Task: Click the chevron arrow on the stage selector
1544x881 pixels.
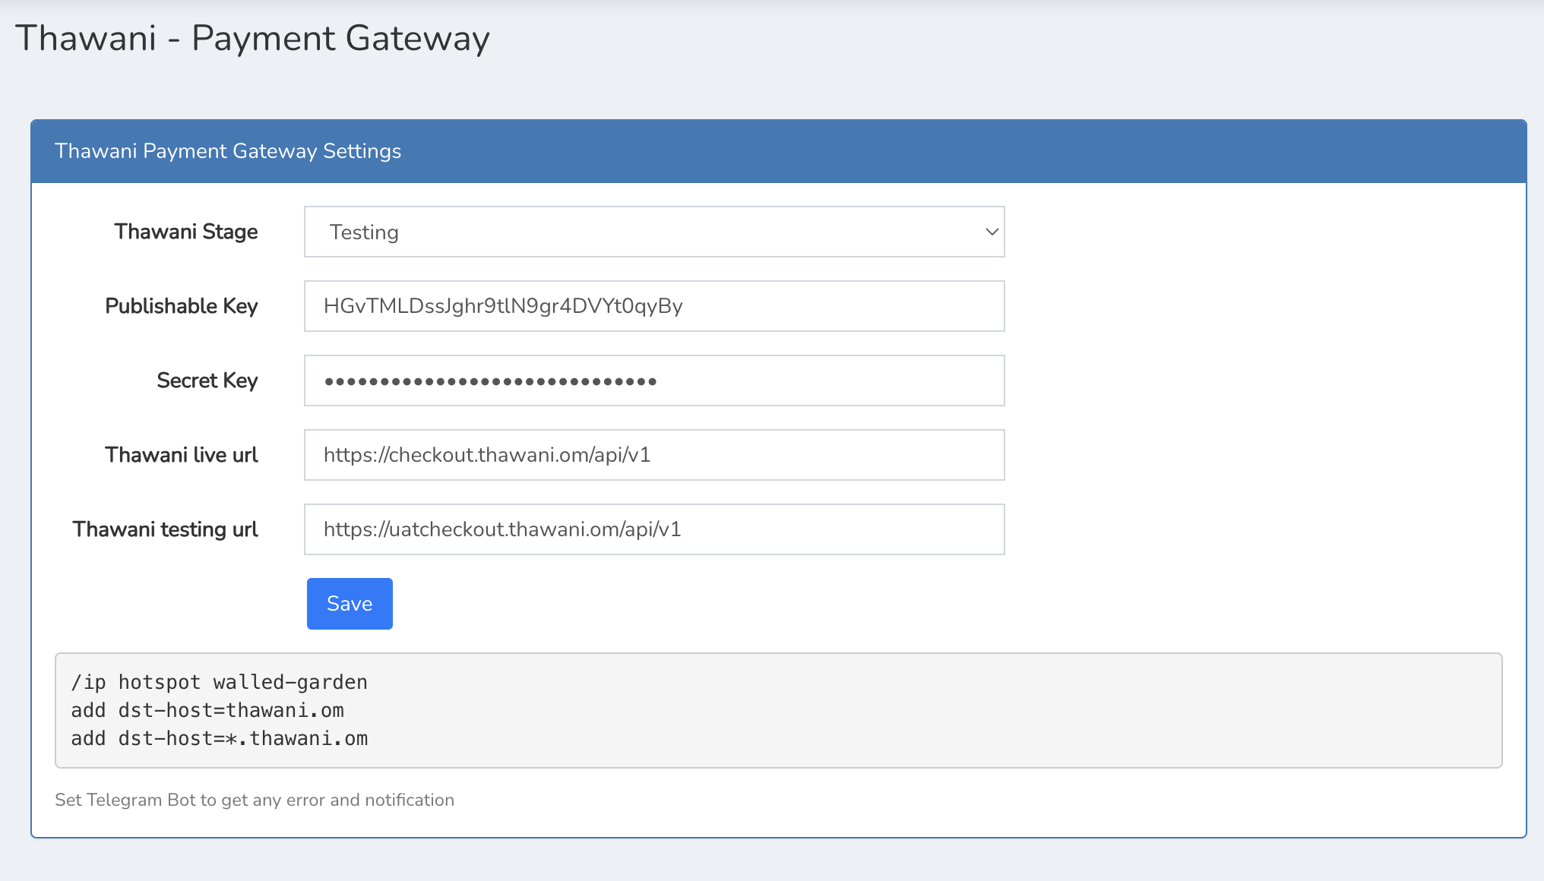Action: 992,232
